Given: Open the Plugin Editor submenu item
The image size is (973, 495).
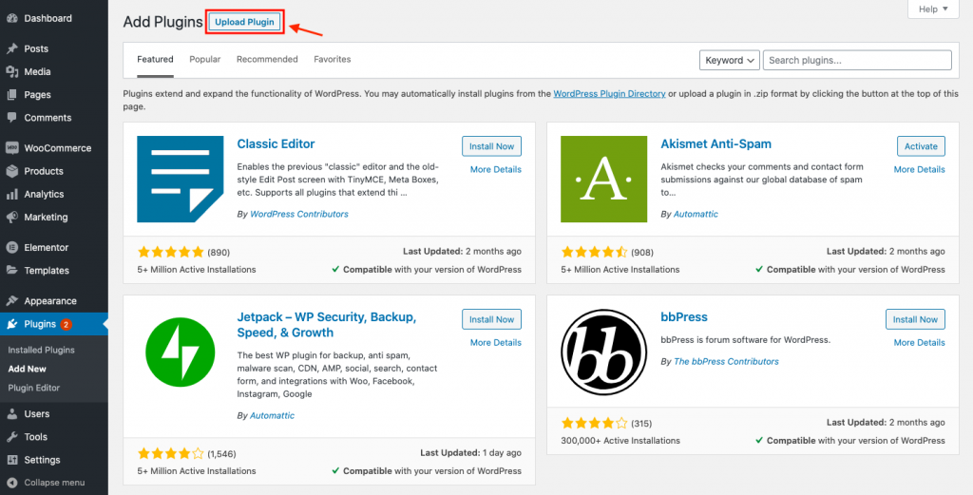Looking at the screenshot, I should coord(34,388).
